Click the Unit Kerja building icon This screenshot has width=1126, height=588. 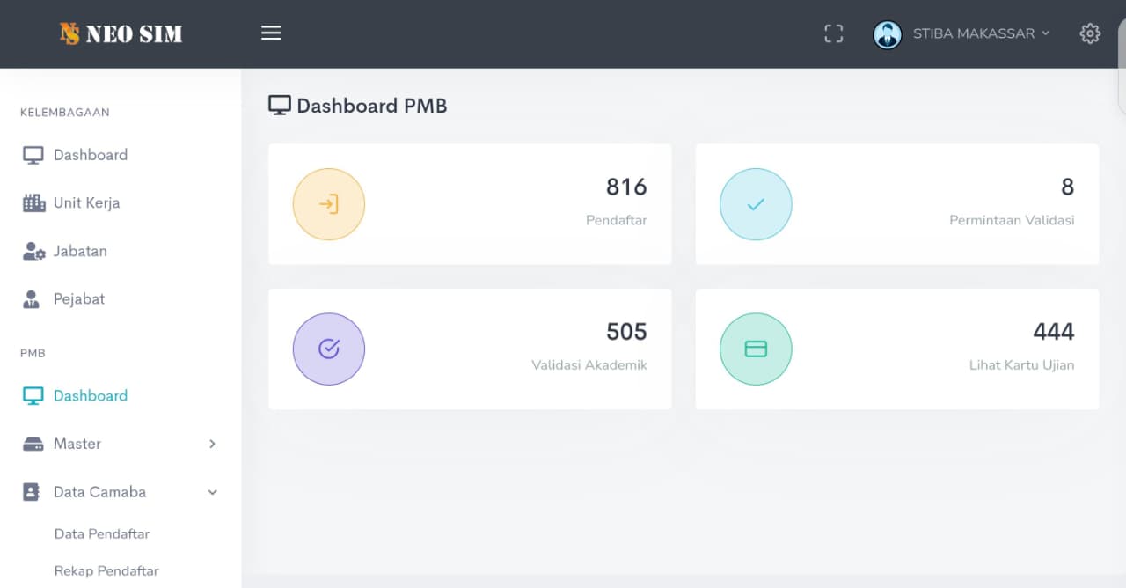click(x=33, y=203)
